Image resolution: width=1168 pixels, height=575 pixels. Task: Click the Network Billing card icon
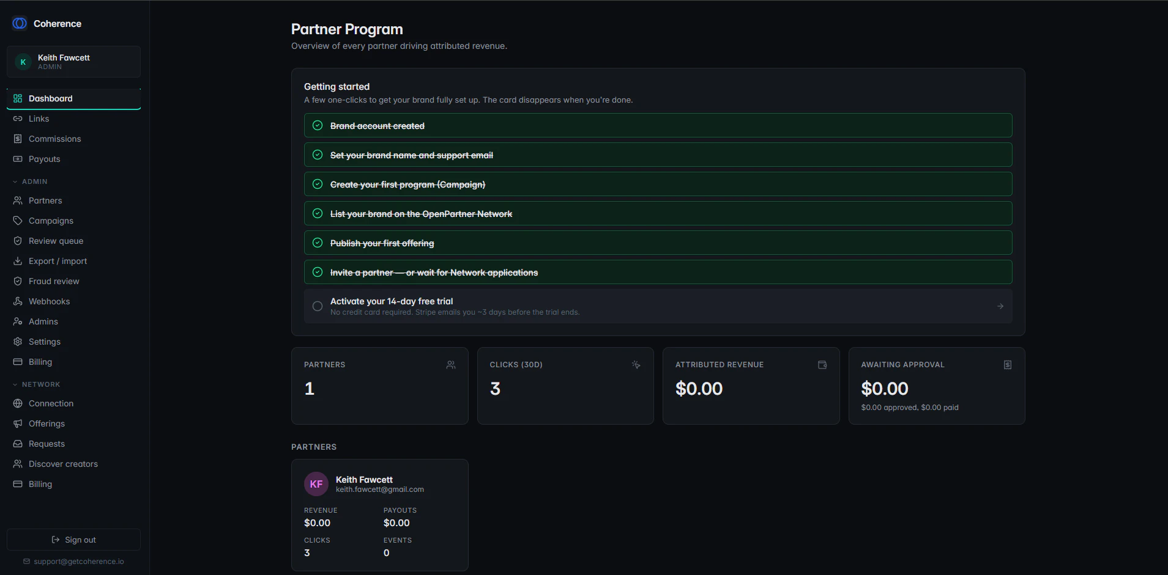(18, 484)
